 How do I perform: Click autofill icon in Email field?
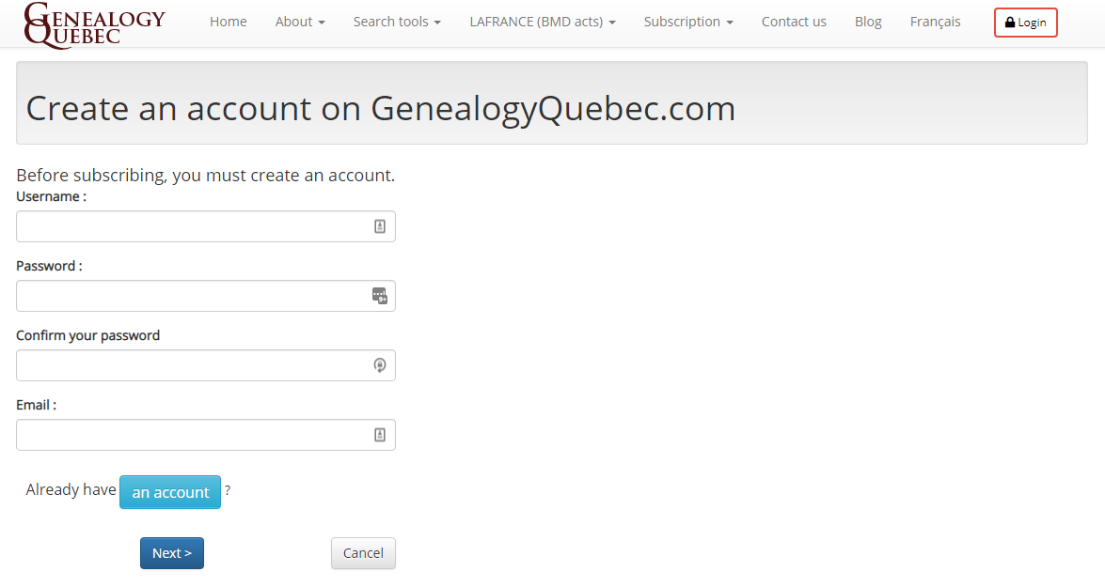(380, 435)
